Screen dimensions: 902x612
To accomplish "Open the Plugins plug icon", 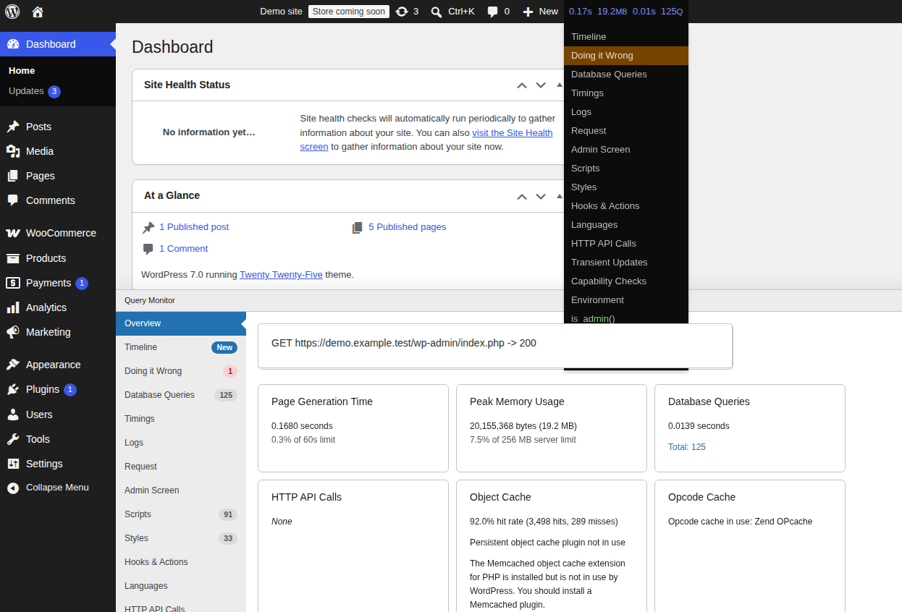I will pos(13,389).
